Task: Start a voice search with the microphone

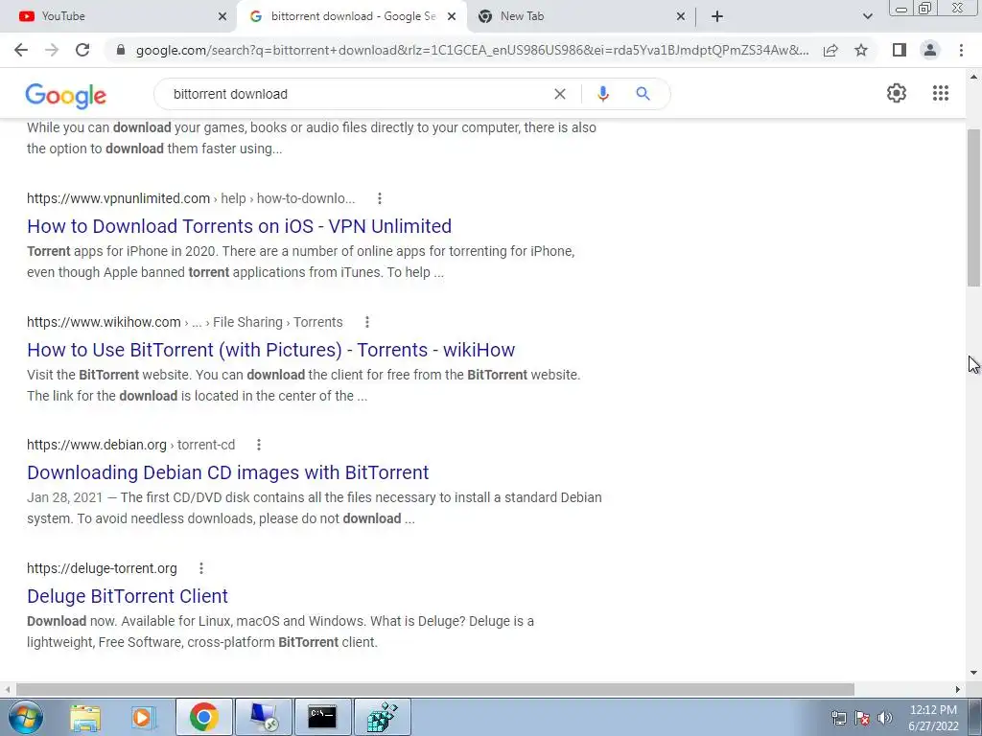Action: point(602,94)
